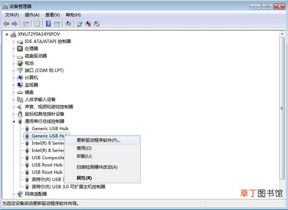The image size is (288, 210).
Task: Select the computer icon beside XNU72Y0A14Y6FOV
Action: click(x=13, y=34)
